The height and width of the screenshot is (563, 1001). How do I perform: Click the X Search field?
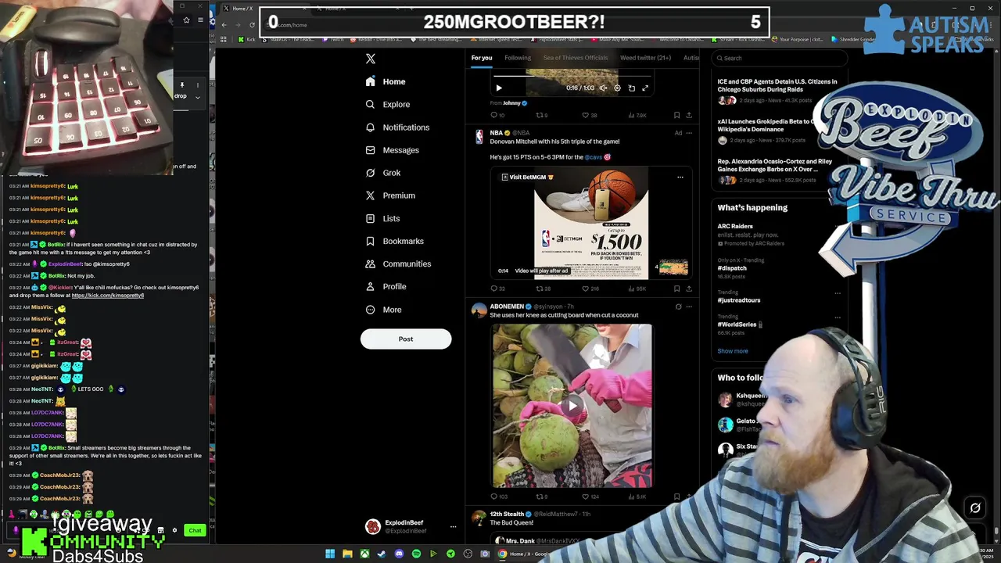[x=778, y=58]
